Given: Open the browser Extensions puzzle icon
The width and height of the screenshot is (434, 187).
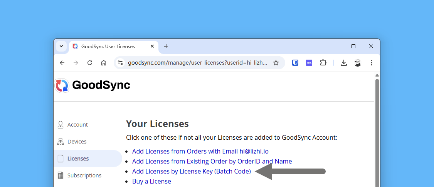Looking at the screenshot, I should click(x=323, y=63).
